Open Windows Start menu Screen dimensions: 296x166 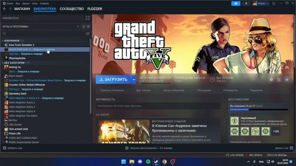tap(123, 162)
